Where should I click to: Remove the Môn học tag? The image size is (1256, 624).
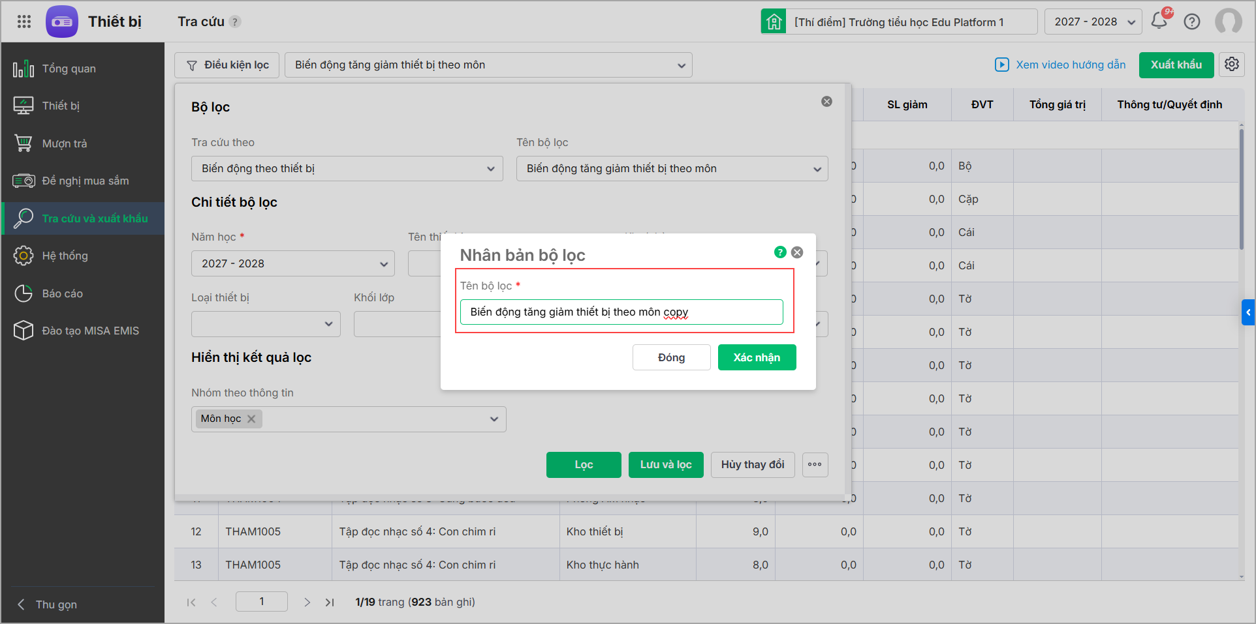251,419
